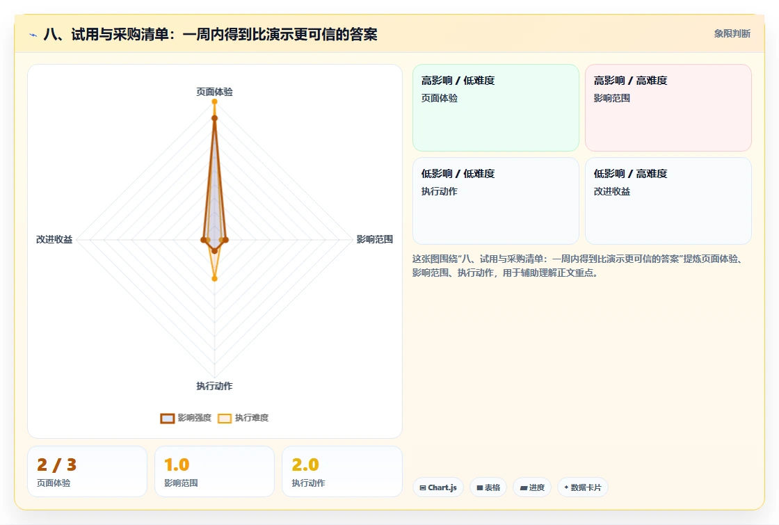Click 页面体验 text in green quadrant
The height and width of the screenshot is (525, 779).
[x=440, y=98]
